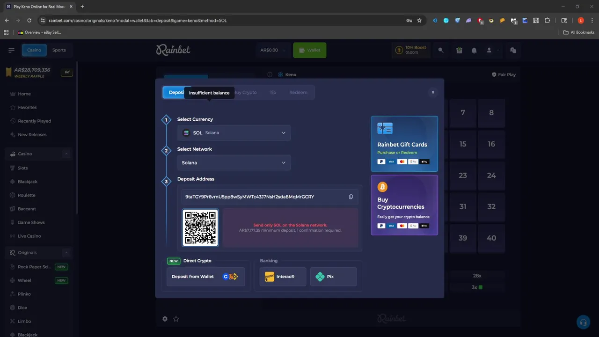Click the Keno info icon
This screenshot has height=337, width=599.
click(270, 75)
